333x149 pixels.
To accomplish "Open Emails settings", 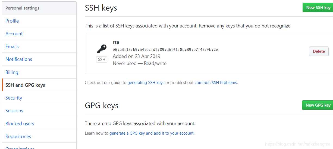I will [x=39, y=46].
